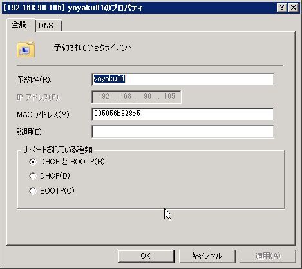Viewport: 302px width, 269px height.
Task: Click the empty 説明(E) field
Action: [183, 132]
